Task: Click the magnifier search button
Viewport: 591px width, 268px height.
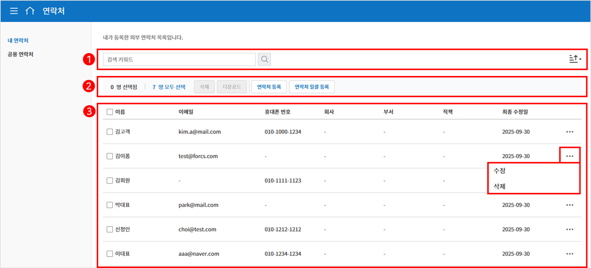Action: (x=265, y=59)
